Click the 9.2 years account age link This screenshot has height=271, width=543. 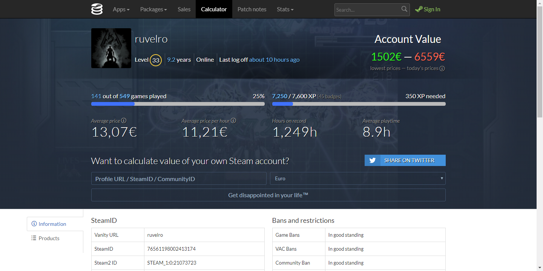coord(179,59)
